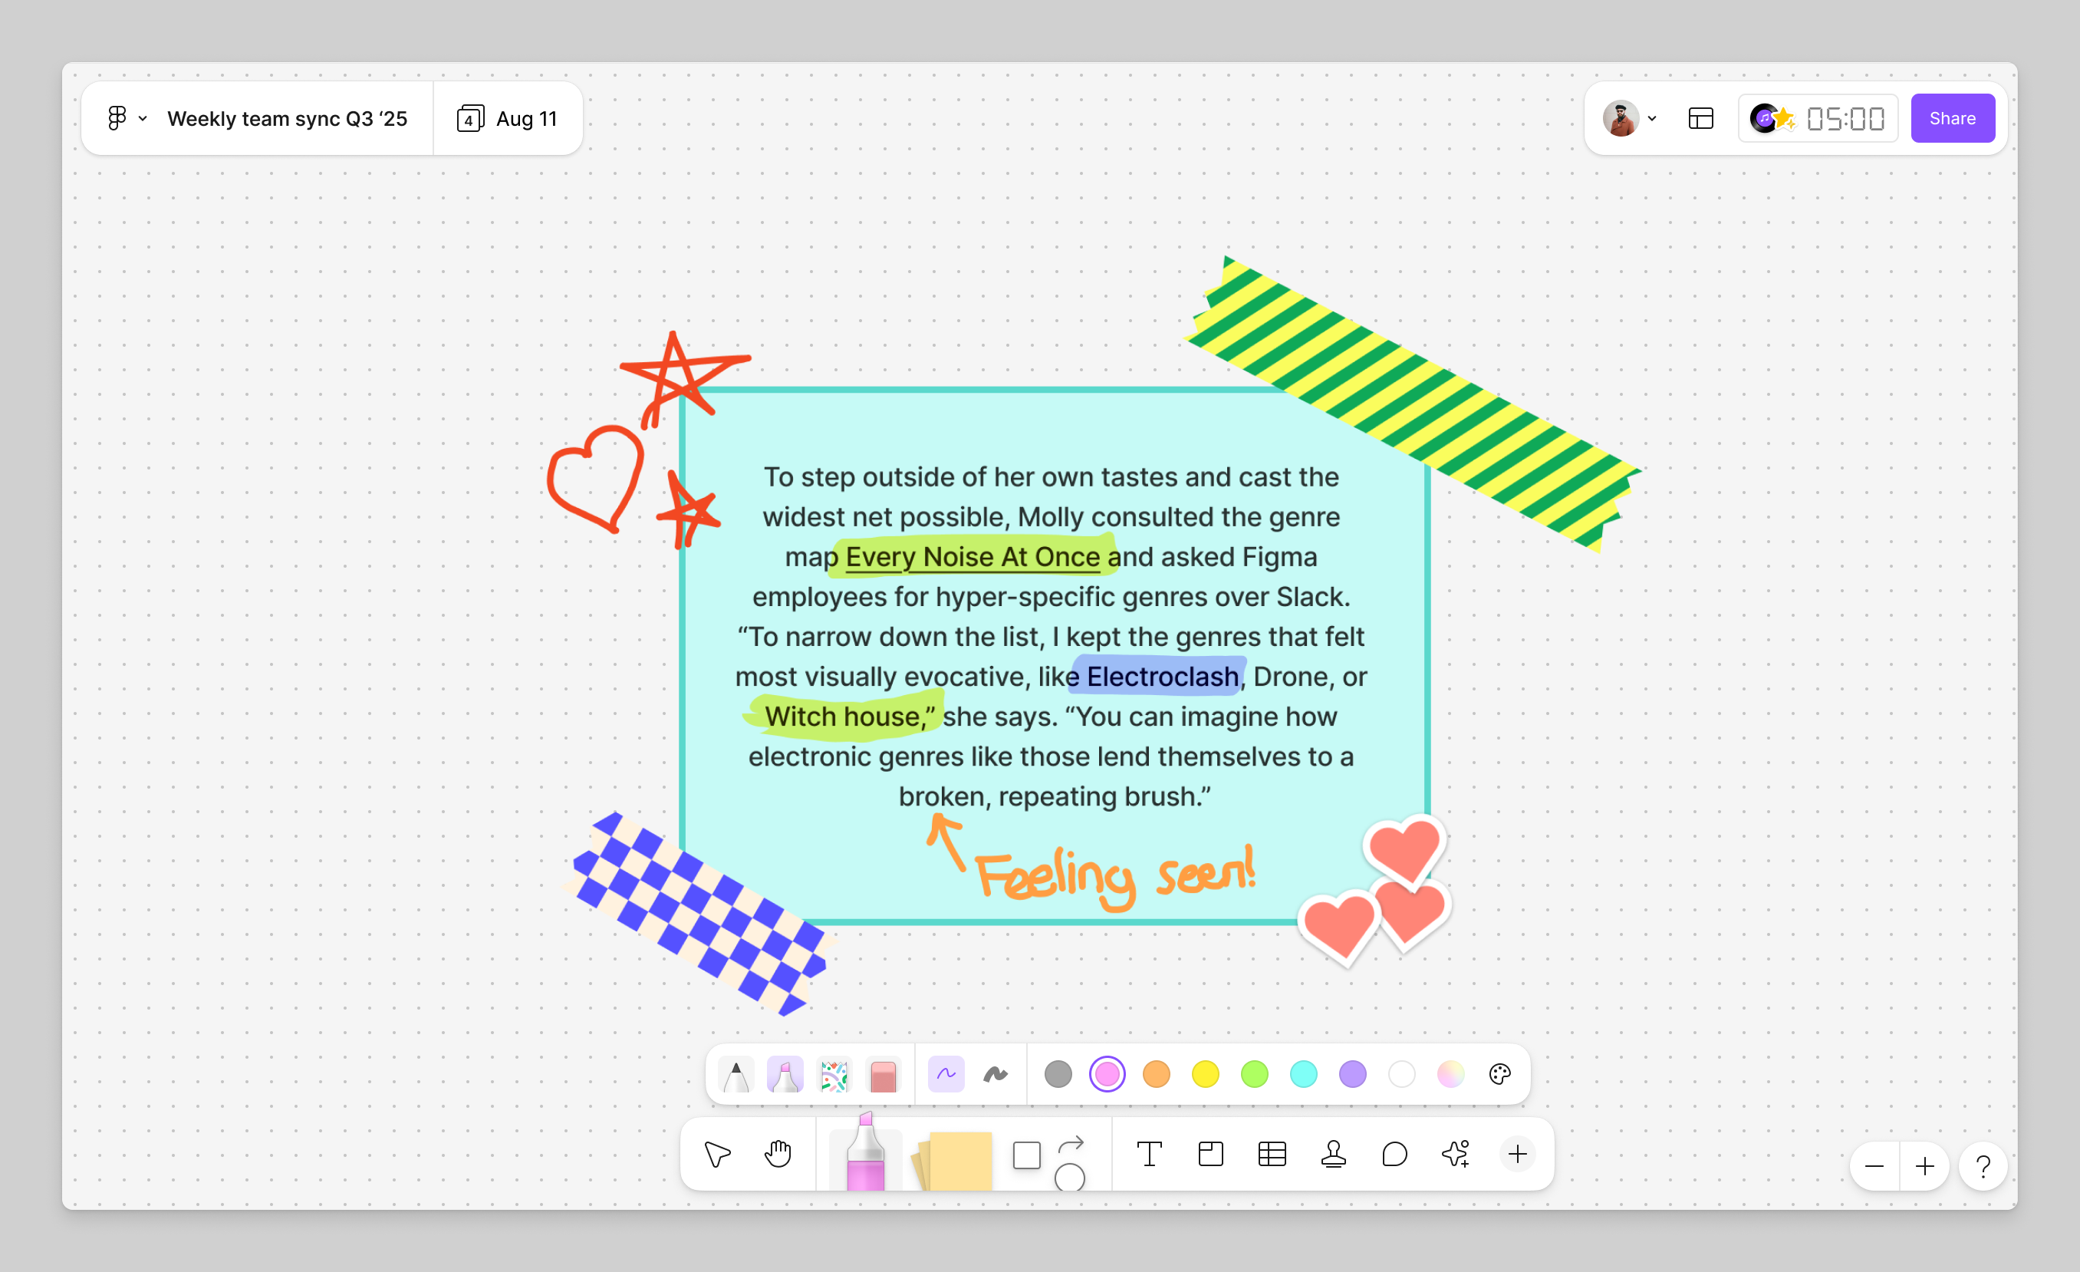
Task: Select the eraser tool
Action: pos(883,1074)
